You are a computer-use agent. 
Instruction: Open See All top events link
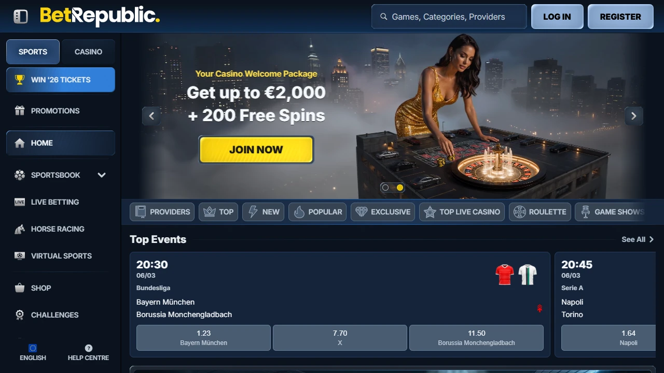coord(638,239)
